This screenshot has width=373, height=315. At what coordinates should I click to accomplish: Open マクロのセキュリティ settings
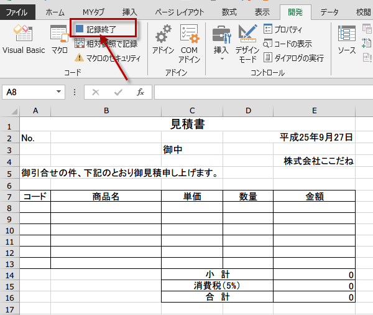click(108, 58)
